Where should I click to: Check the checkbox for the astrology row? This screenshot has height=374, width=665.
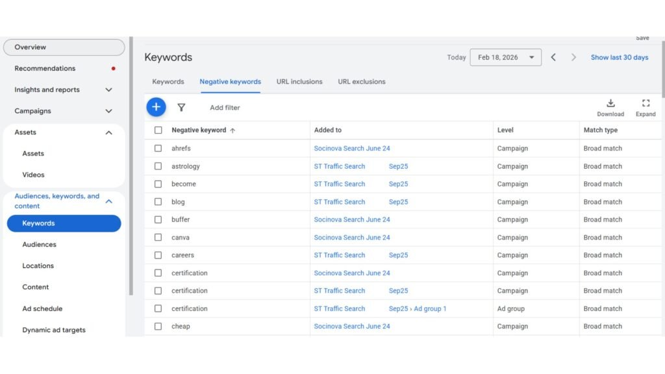pos(158,166)
